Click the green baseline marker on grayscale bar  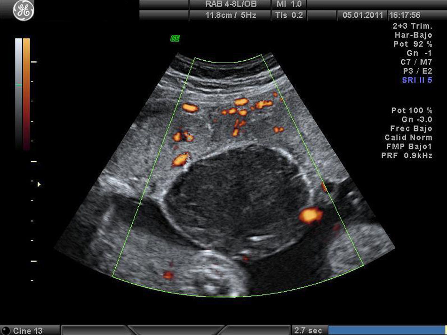(x=18, y=85)
